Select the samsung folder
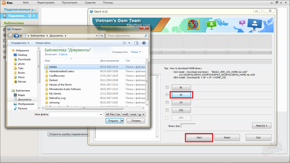The height and width of the screenshot is (163, 290). pyautogui.click(x=95, y=103)
